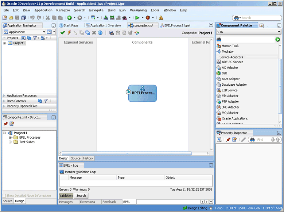Click the Source tab below the composite editor
Viewport: 284px width, 212px height.
75,158
